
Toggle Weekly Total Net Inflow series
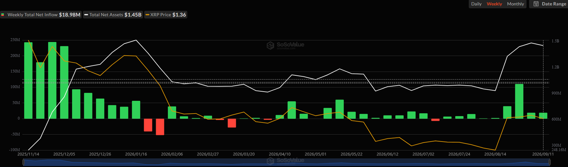point(41,15)
